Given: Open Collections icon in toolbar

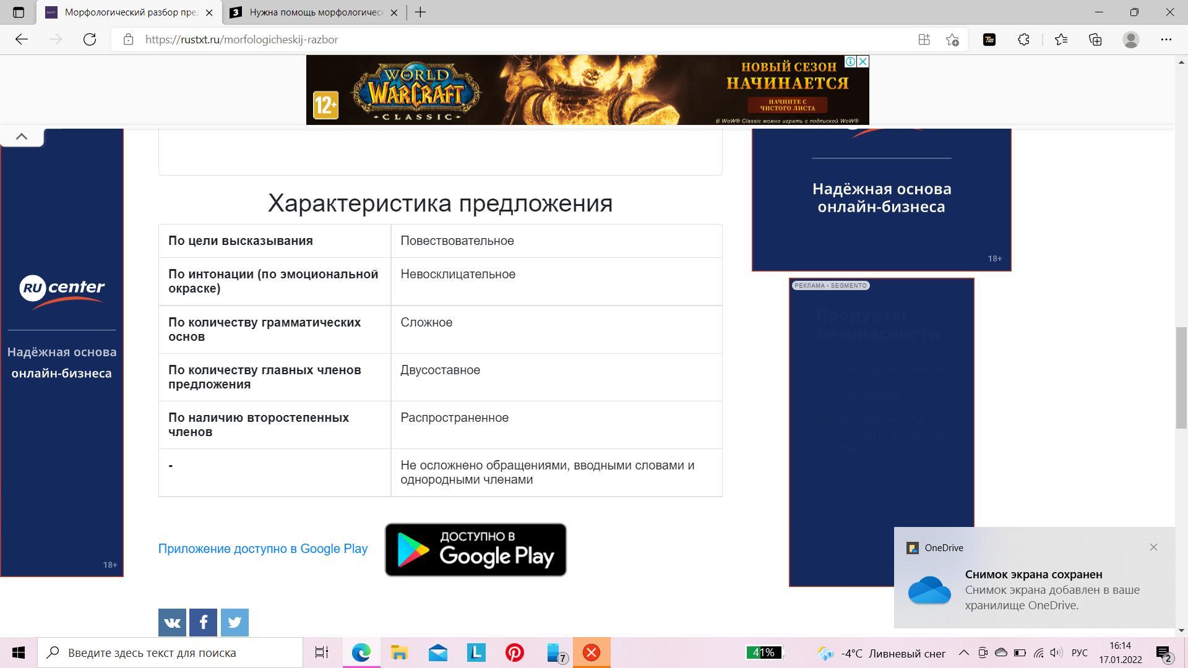Looking at the screenshot, I should pyautogui.click(x=1095, y=40).
